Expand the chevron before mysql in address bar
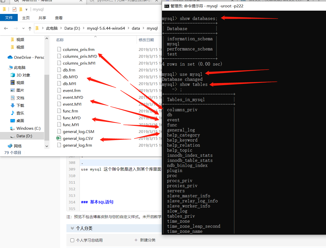 (x=143, y=28)
